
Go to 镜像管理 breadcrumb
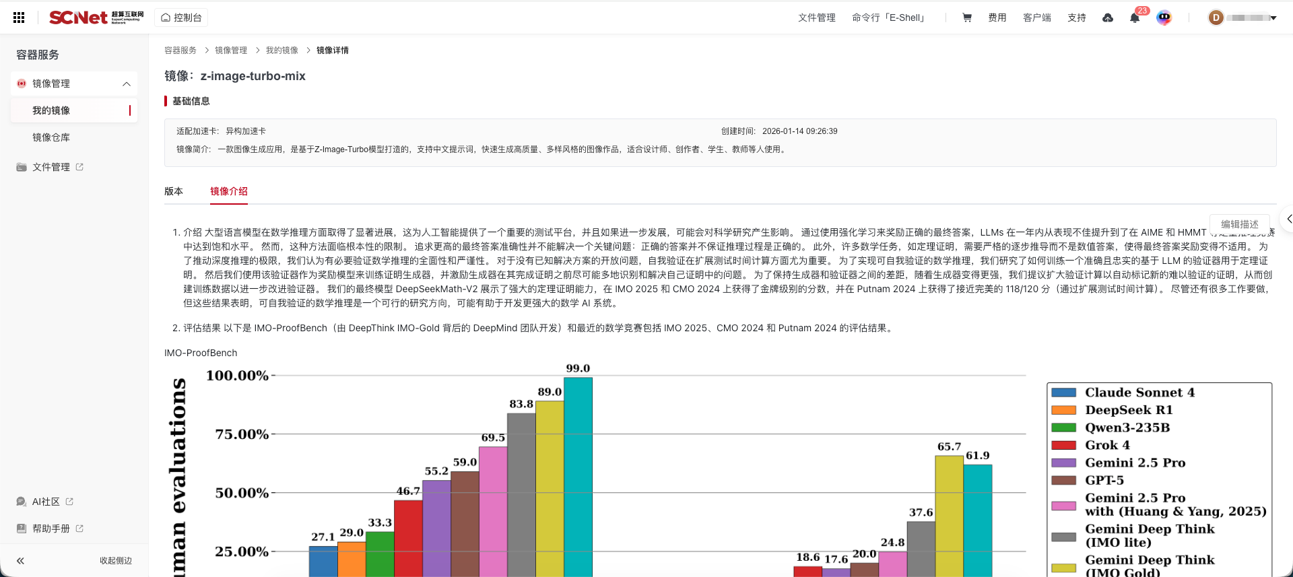(x=231, y=50)
